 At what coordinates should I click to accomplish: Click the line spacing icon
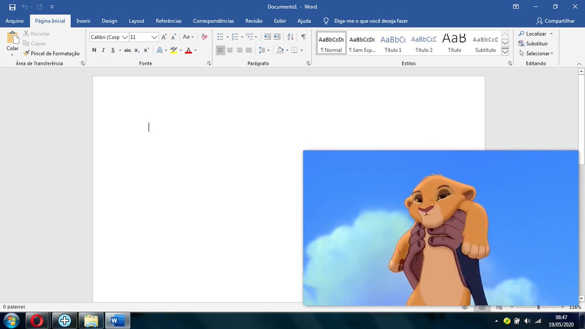(x=262, y=50)
